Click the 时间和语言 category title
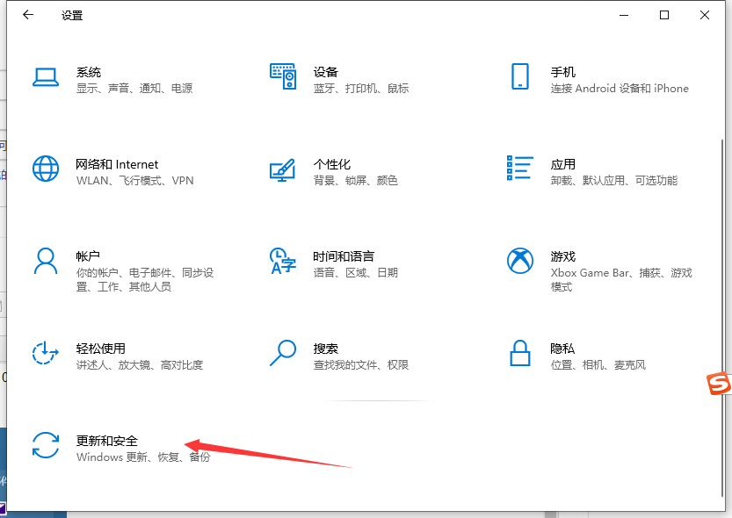The width and height of the screenshot is (732, 518). click(344, 256)
